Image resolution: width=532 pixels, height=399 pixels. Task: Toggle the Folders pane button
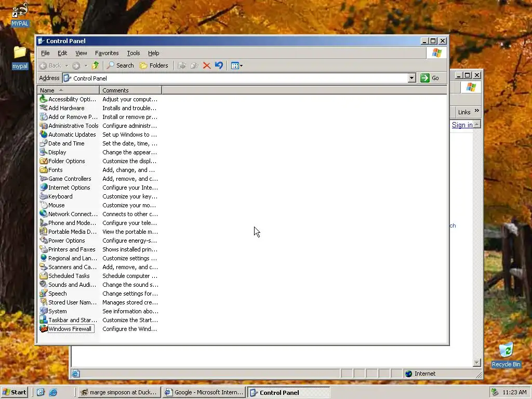click(x=154, y=65)
